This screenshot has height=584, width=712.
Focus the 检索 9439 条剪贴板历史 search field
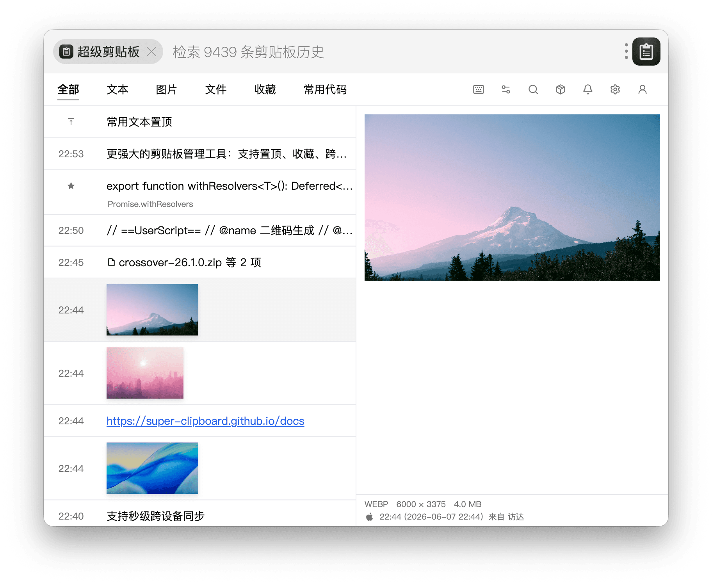click(x=394, y=52)
